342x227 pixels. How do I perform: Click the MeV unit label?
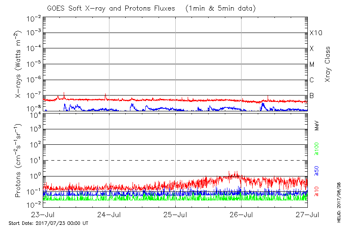tap(317, 125)
